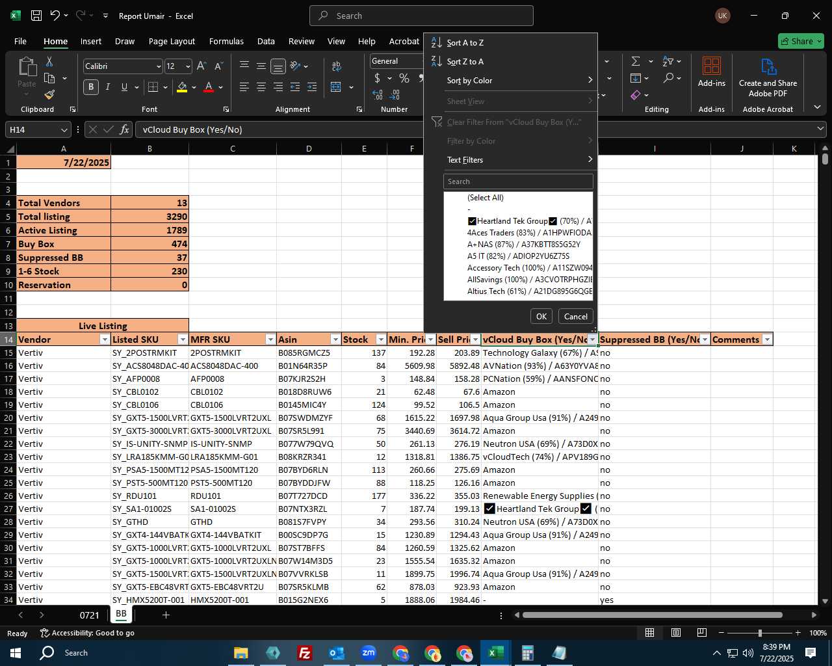Switch to the 0721 sheet tab

[90, 615]
